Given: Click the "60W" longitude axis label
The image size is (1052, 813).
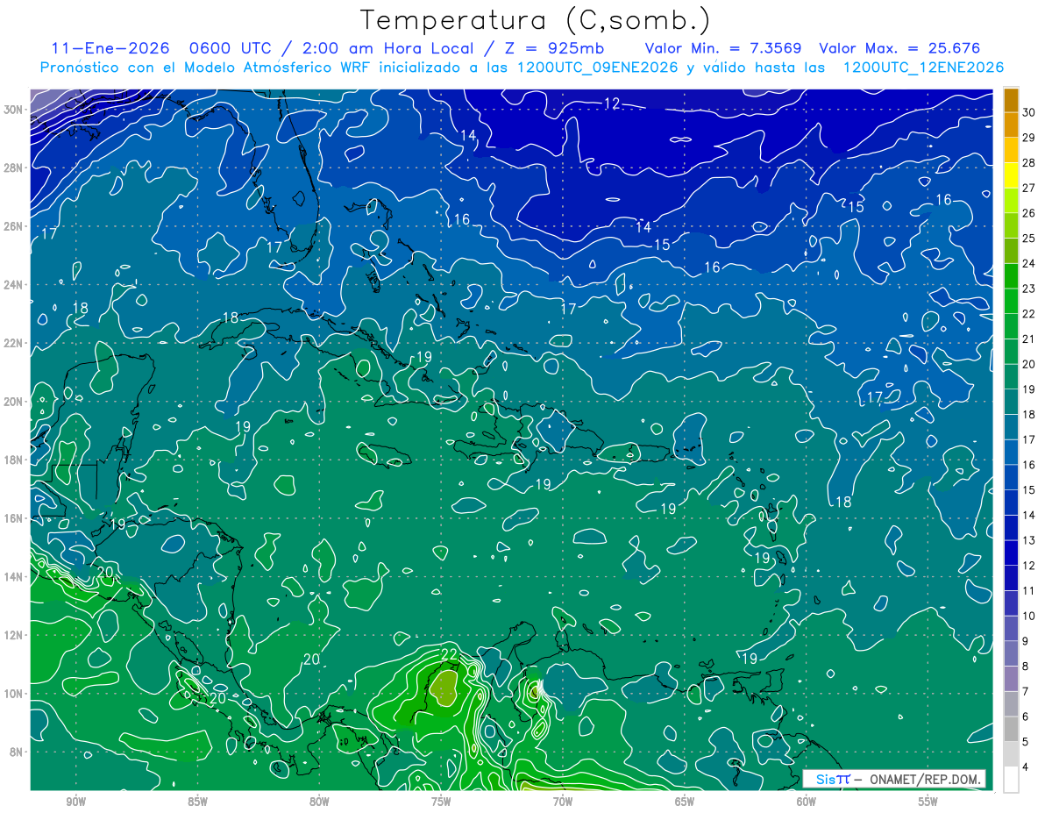Looking at the screenshot, I should pyautogui.click(x=807, y=802).
